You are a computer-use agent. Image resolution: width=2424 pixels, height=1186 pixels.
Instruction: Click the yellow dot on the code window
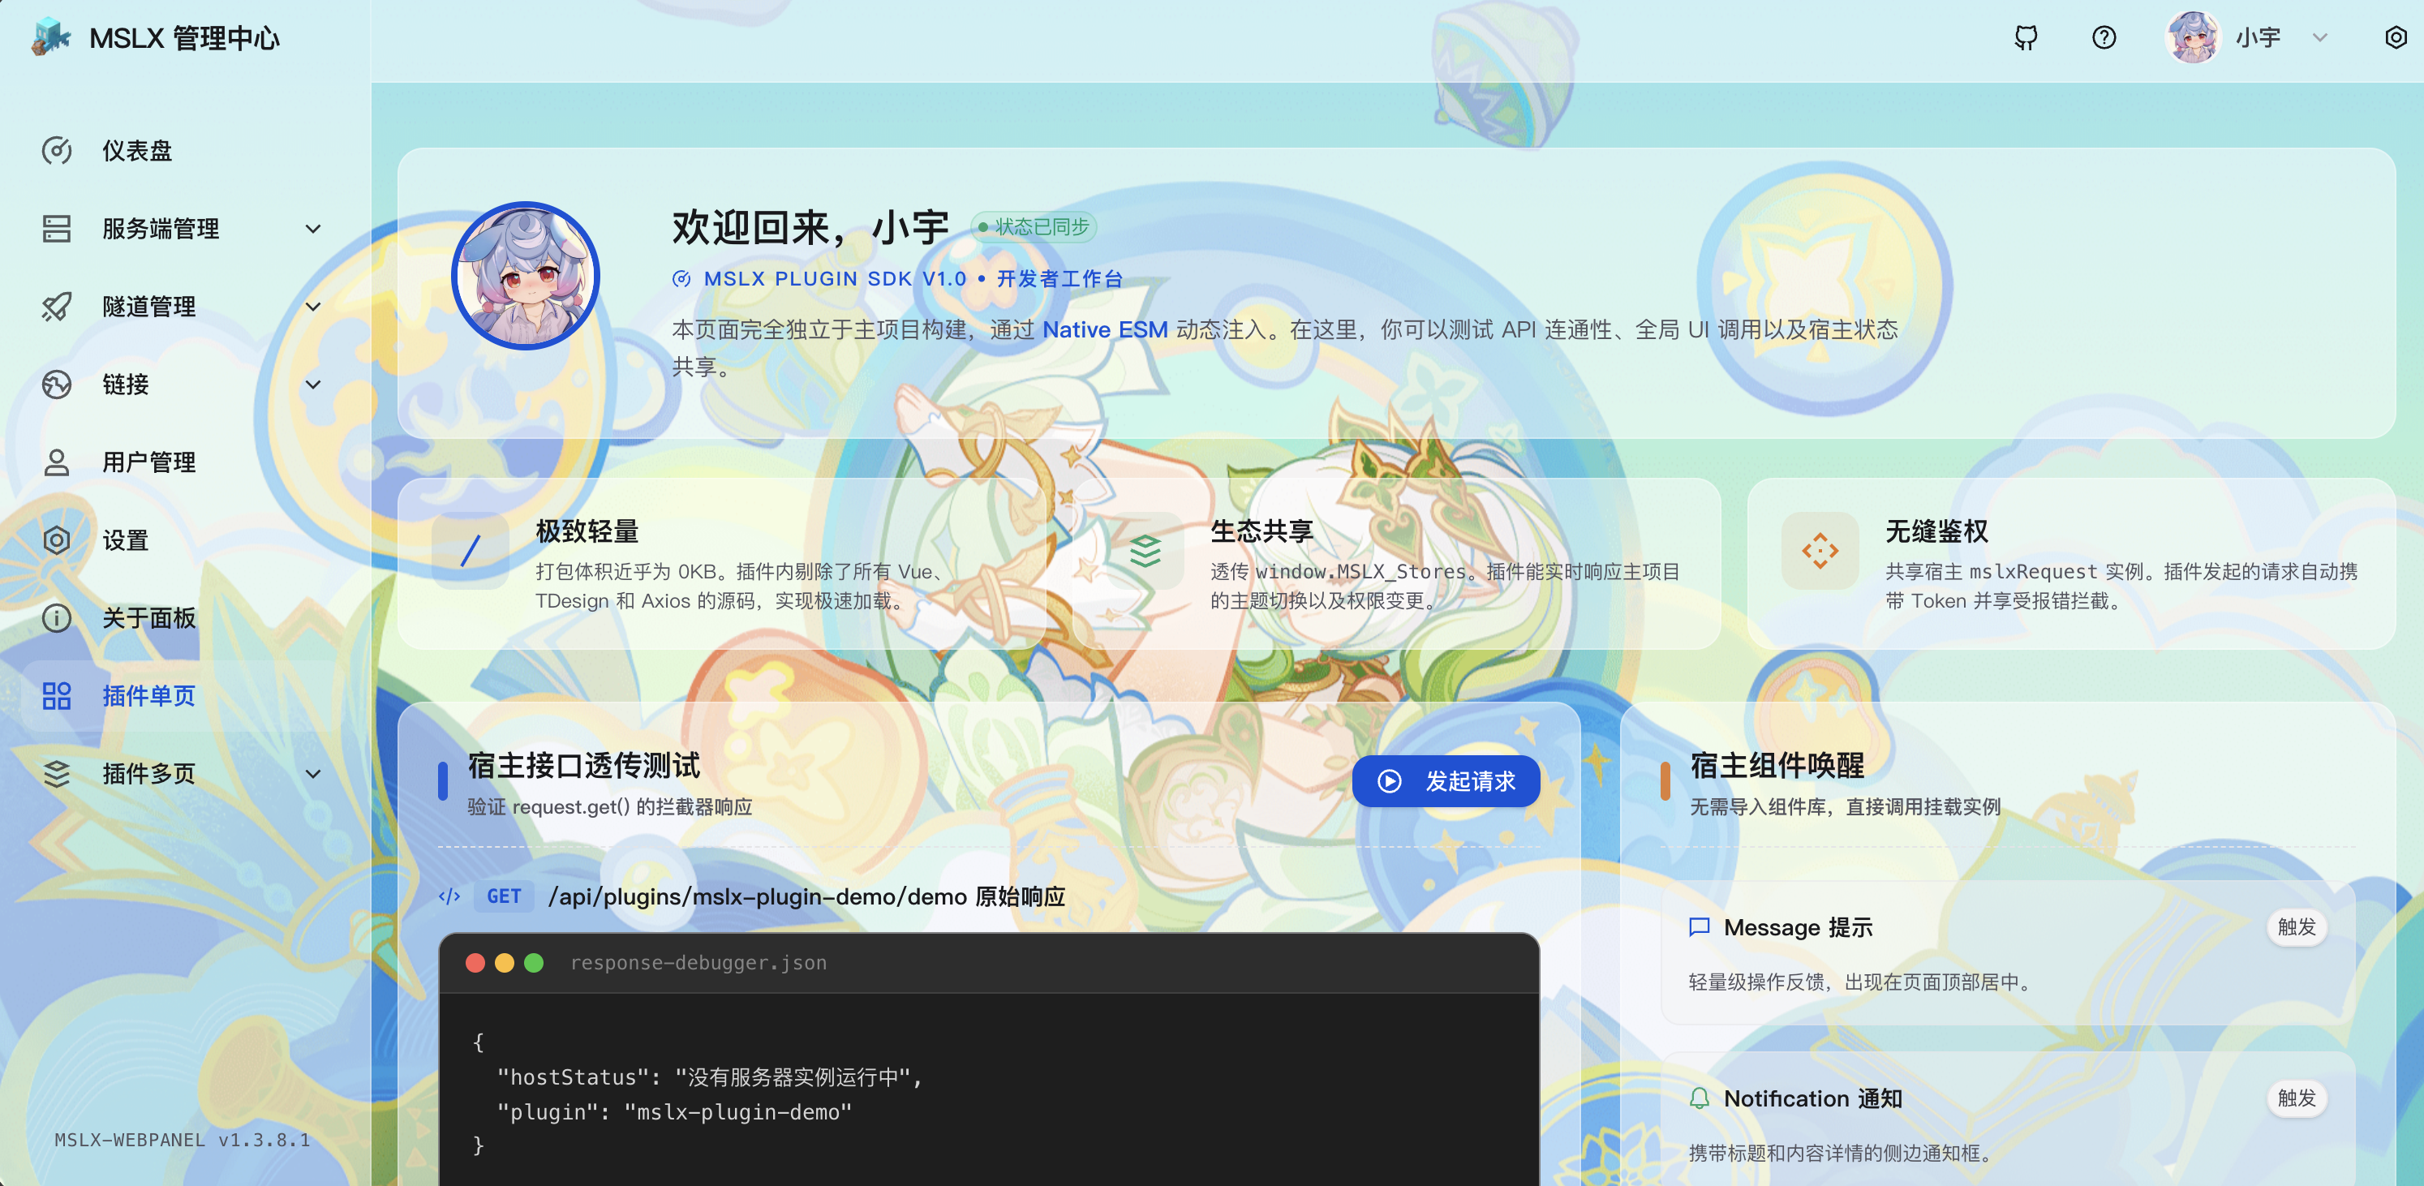point(505,963)
